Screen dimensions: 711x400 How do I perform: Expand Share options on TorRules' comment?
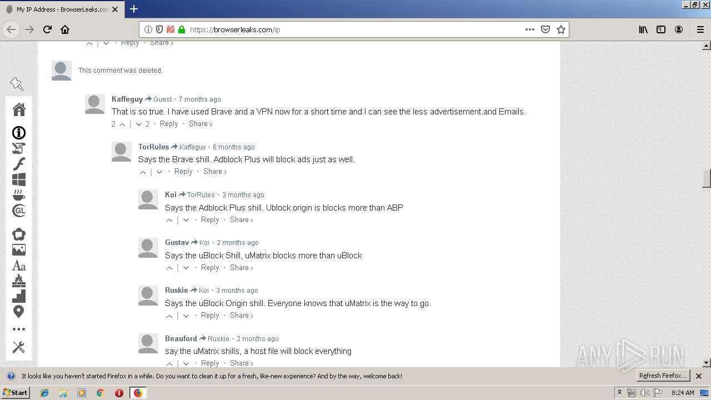tap(214, 172)
